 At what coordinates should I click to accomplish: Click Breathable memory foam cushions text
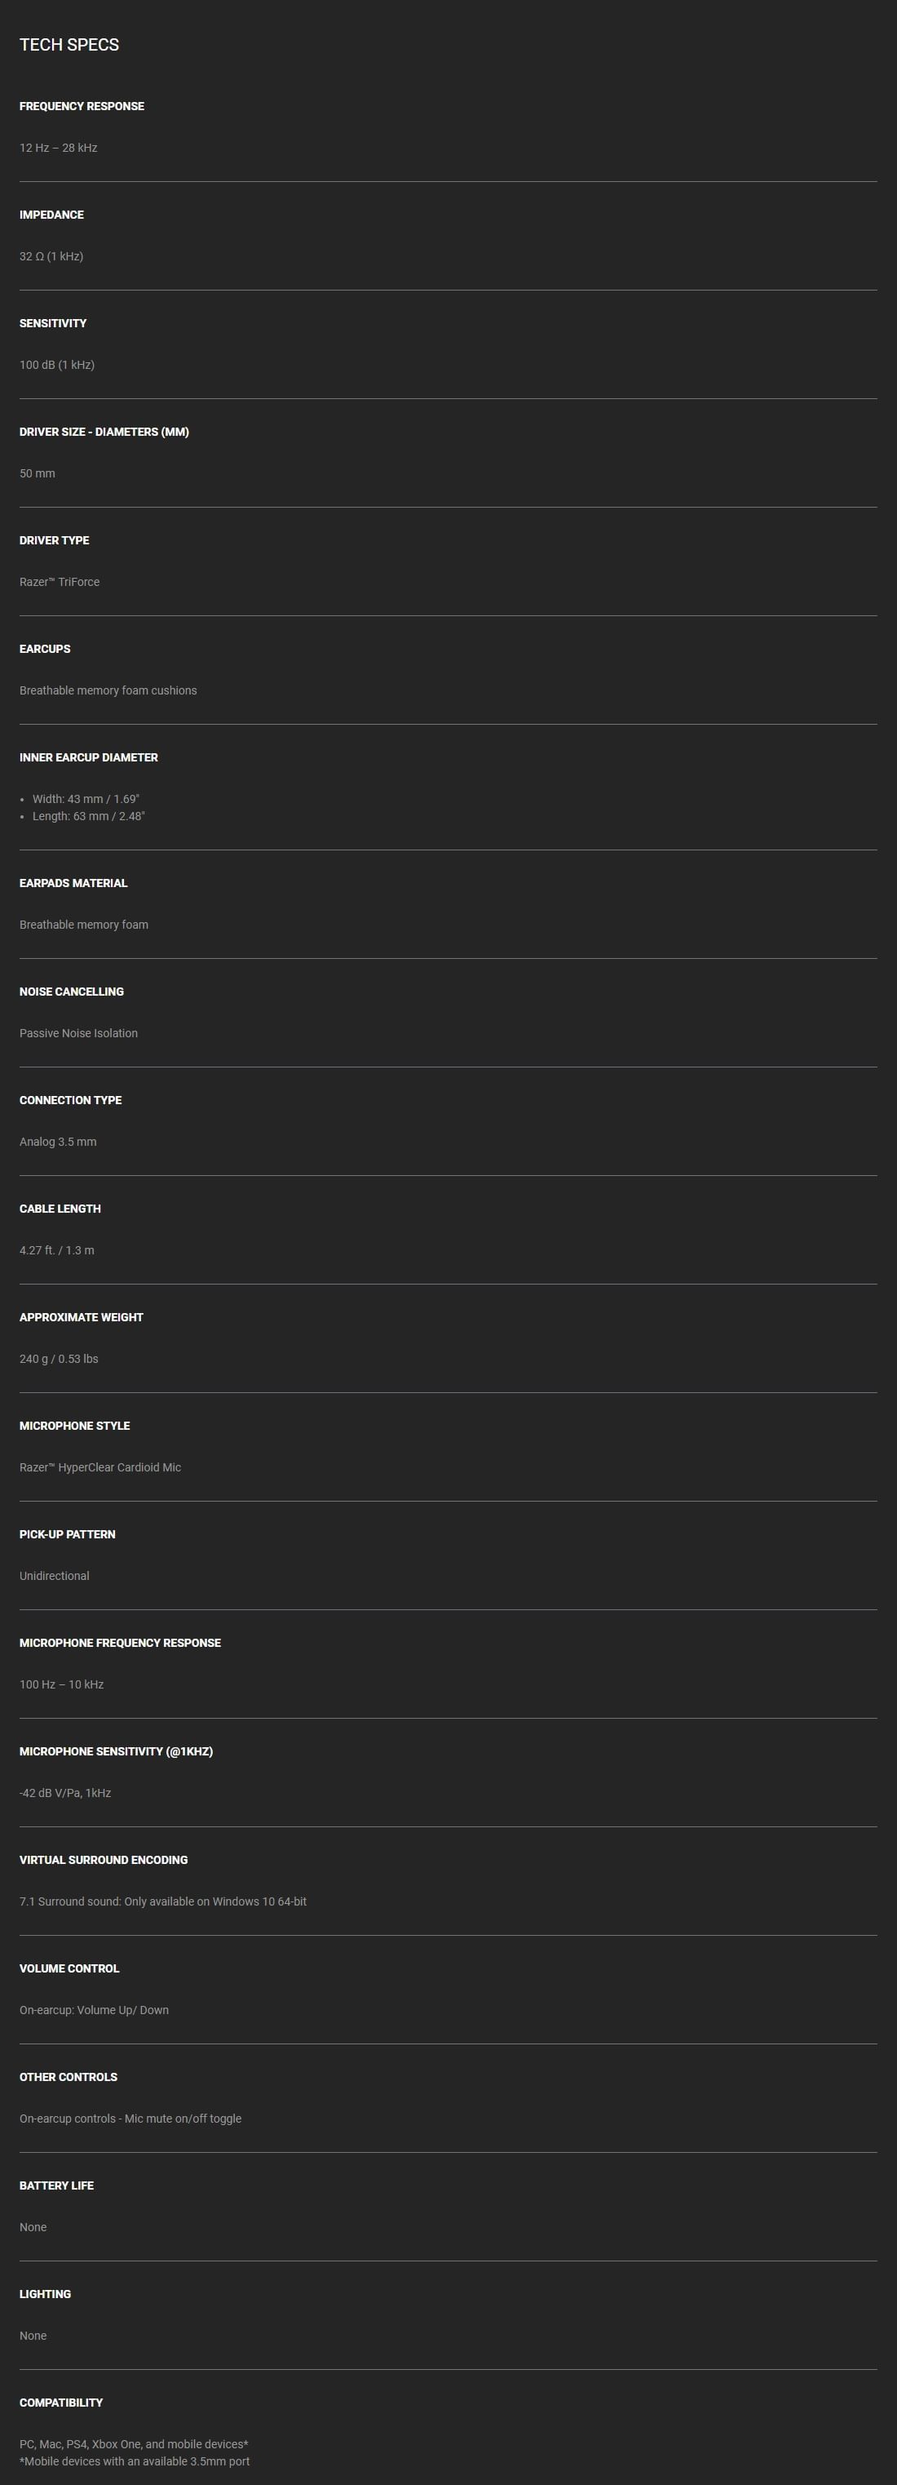108,690
